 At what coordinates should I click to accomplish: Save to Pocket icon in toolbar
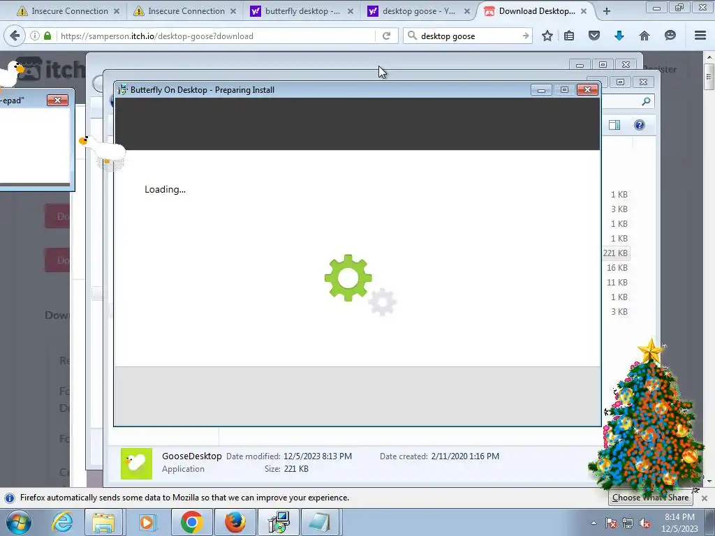(x=594, y=36)
